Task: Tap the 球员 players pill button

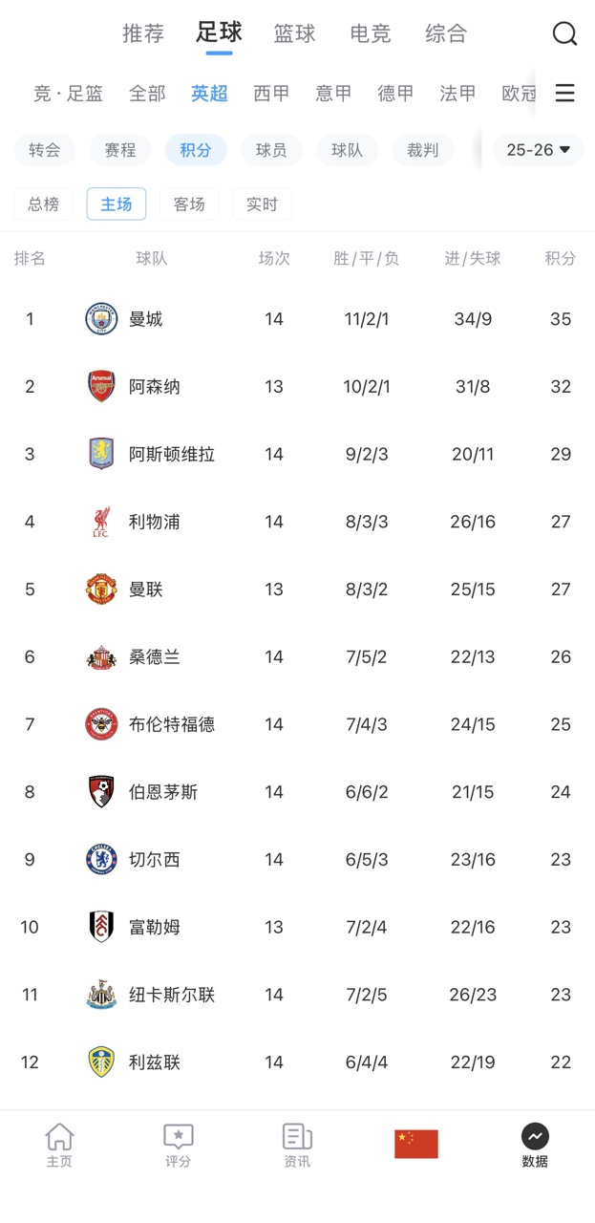Action: click(271, 150)
